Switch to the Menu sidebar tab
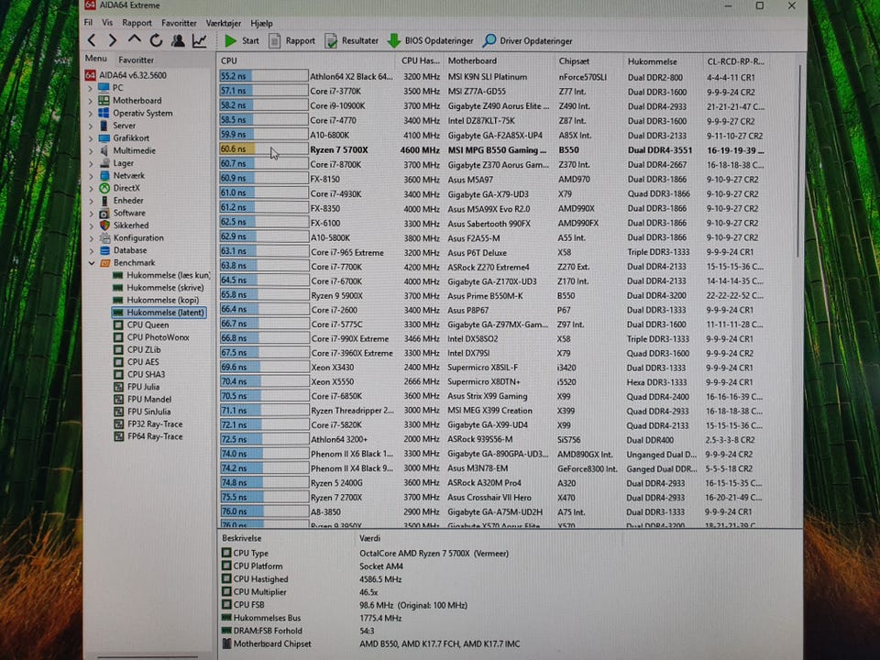The image size is (880, 660). (x=95, y=59)
